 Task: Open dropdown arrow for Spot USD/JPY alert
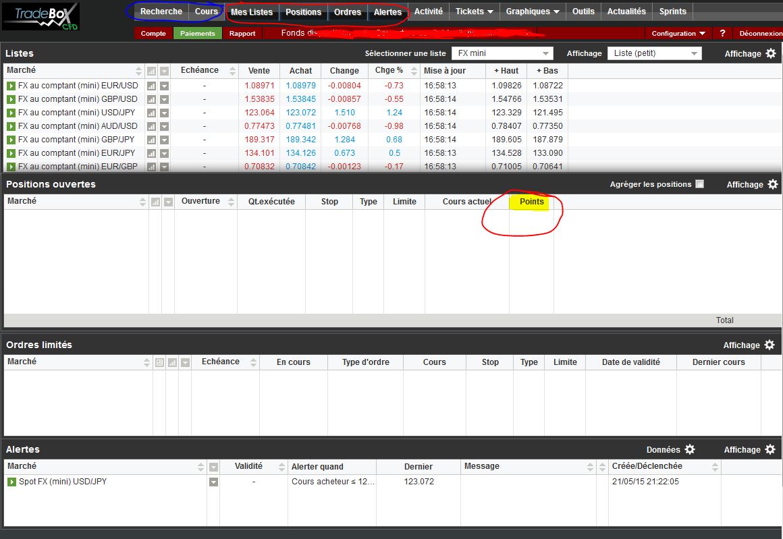(x=213, y=482)
